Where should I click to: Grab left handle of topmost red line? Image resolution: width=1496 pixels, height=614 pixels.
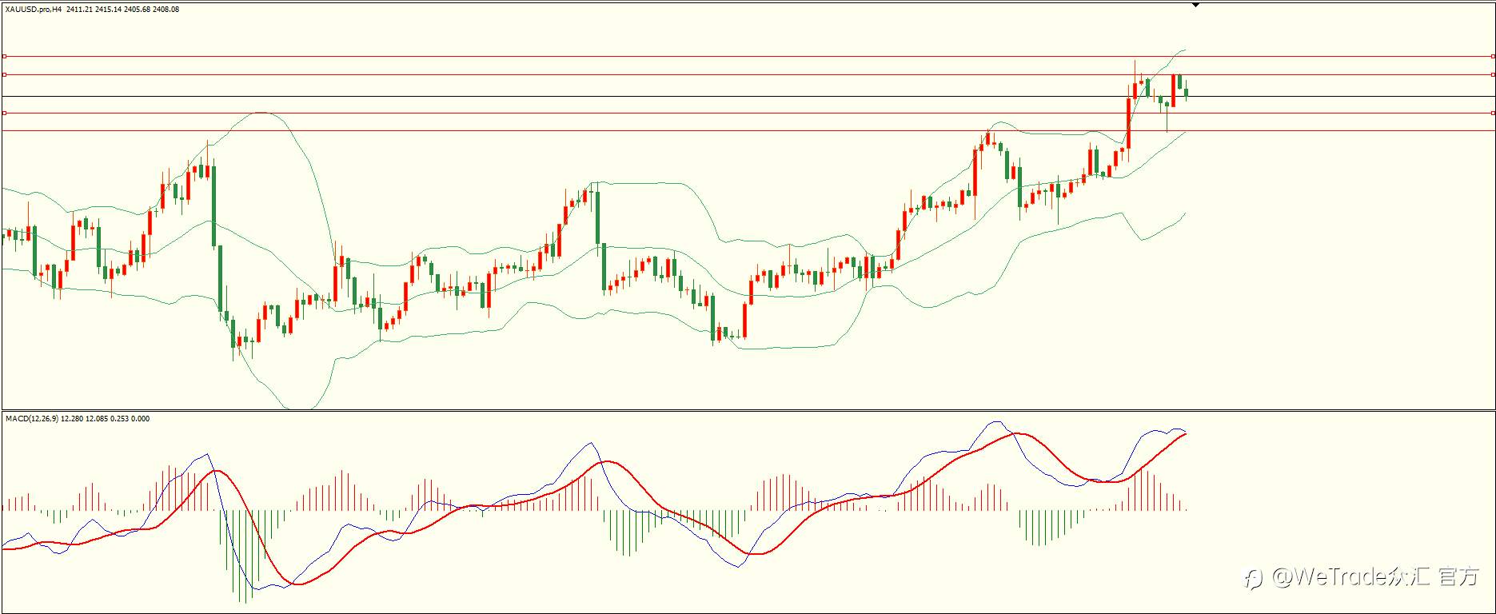pos(4,56)
